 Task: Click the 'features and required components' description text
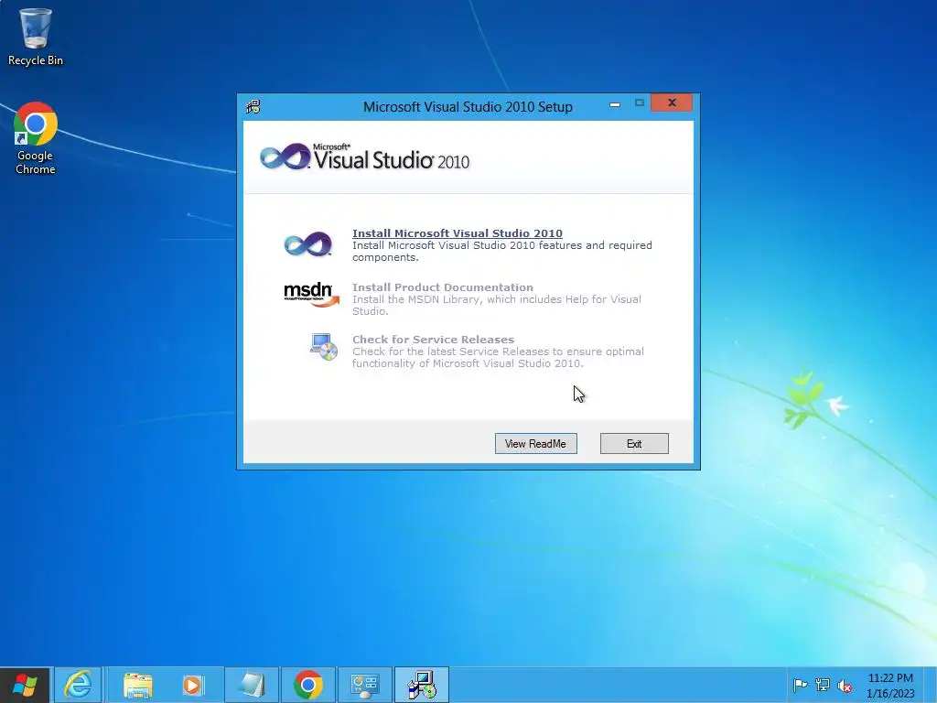pyautogui.click(x=502, y=251)
